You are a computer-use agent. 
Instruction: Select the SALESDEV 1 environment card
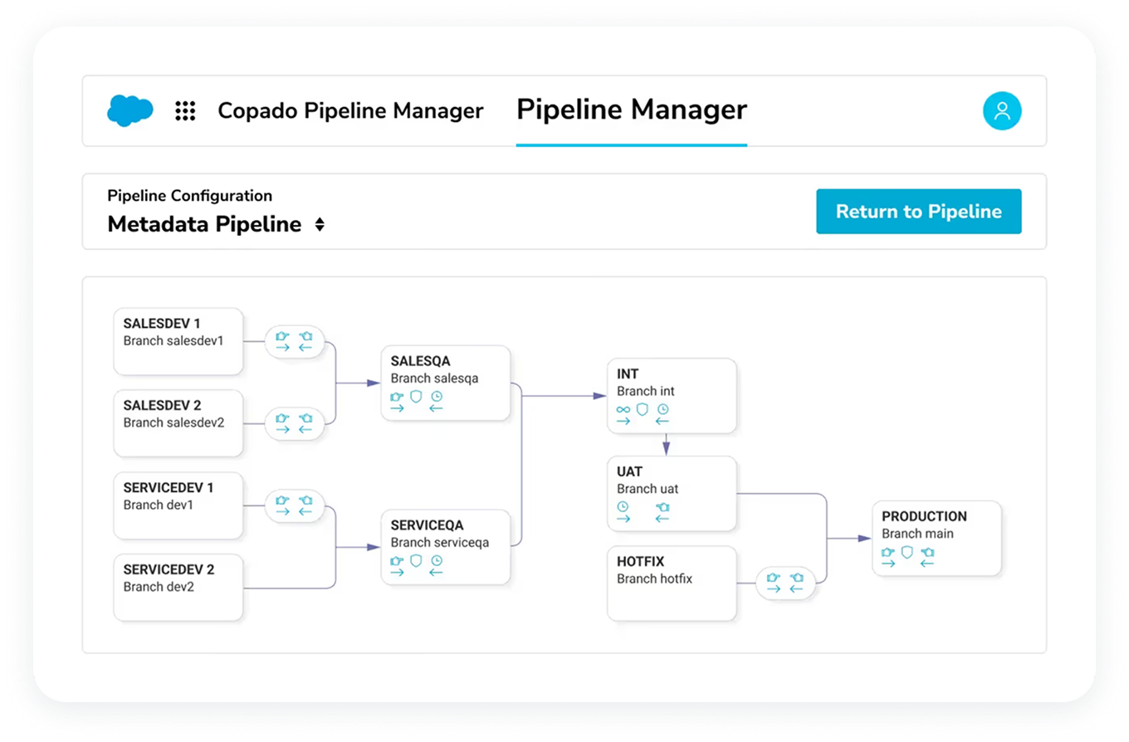pyautogui.click(x=178, y=341)
